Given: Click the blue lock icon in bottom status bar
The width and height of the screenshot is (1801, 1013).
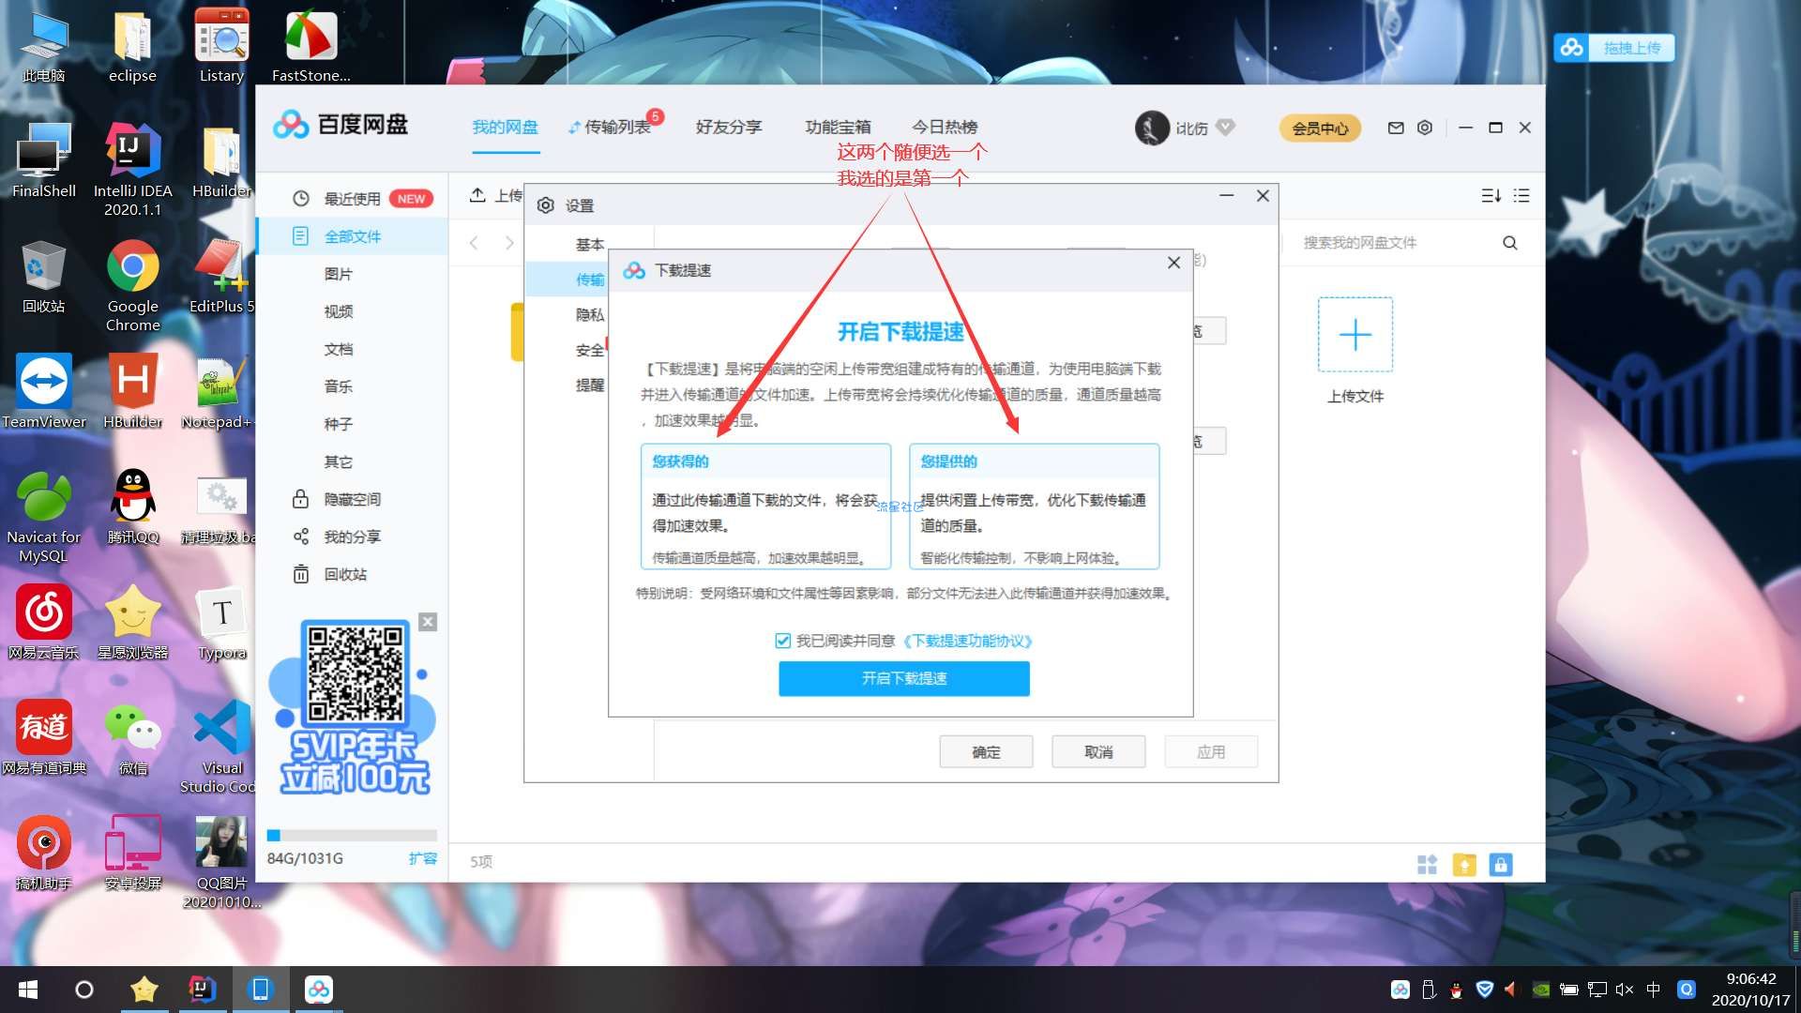Looking at the screenshot, I should click(x=1501, y=864).
